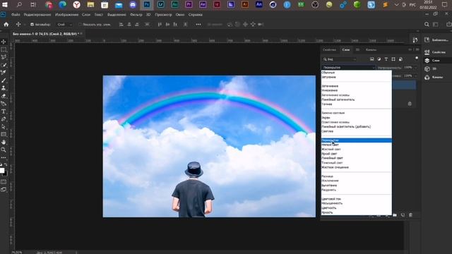The image size is (452, 254).
Task: Open the Изображение menu
Action: coord(66,15)
